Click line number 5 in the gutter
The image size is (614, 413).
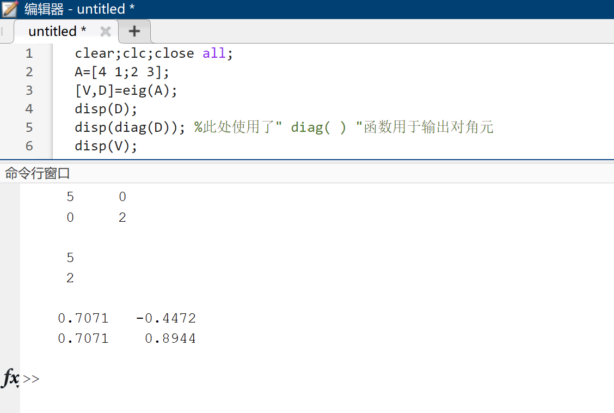(x=29, y=127)
